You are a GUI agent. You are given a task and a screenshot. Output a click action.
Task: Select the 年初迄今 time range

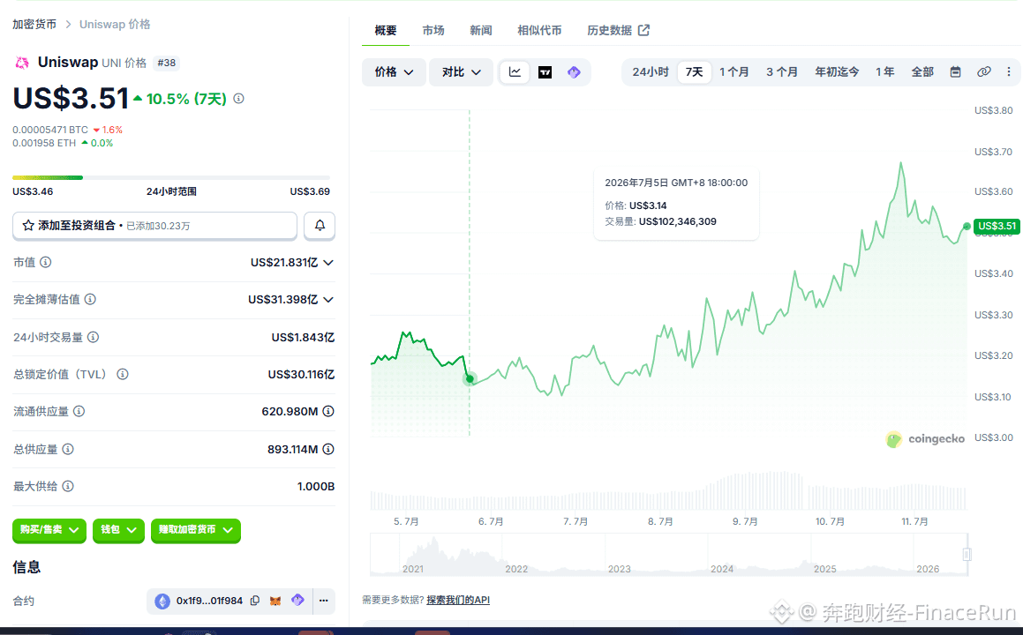click(837, 71)
